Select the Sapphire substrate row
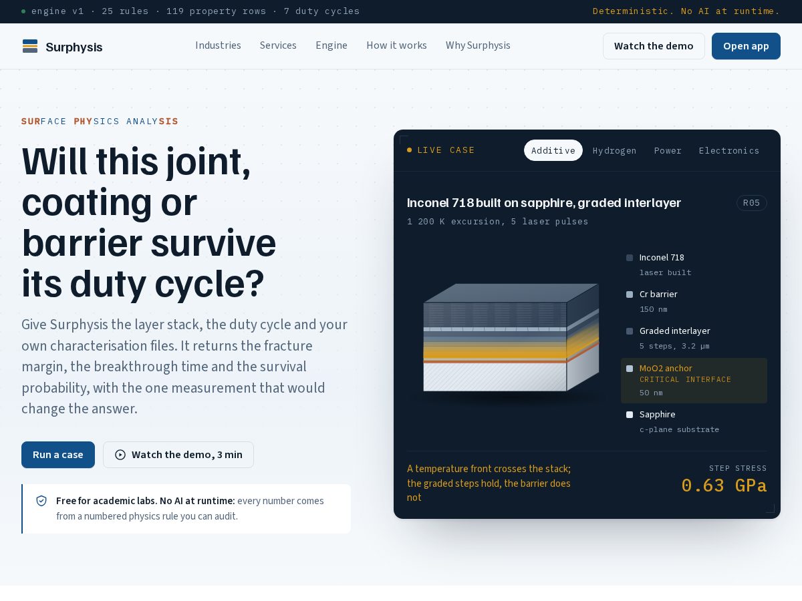 [694, 421]
